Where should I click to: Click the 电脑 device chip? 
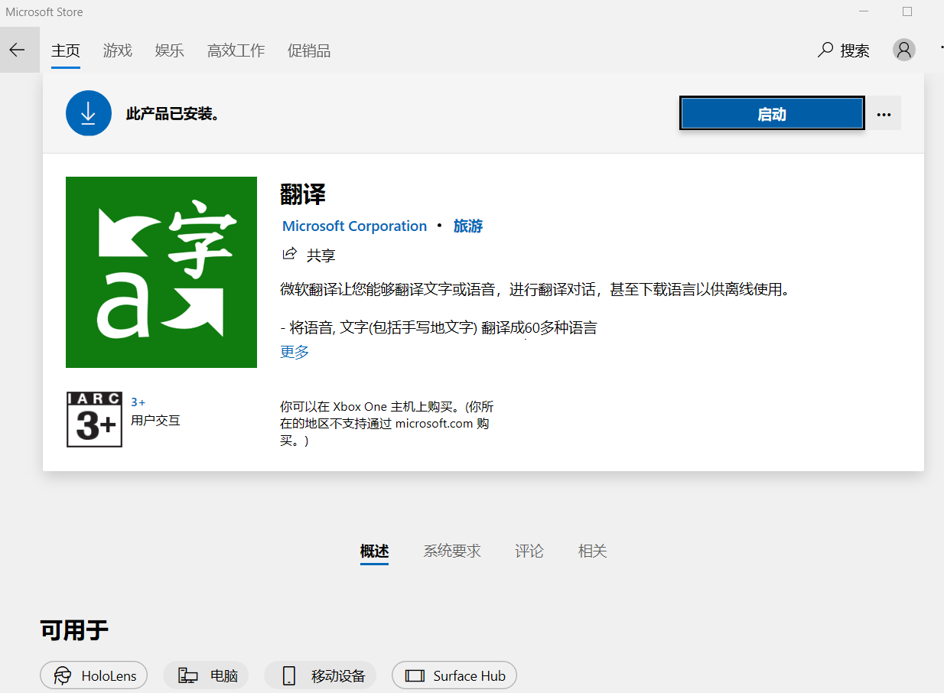[x=207, y=675]
